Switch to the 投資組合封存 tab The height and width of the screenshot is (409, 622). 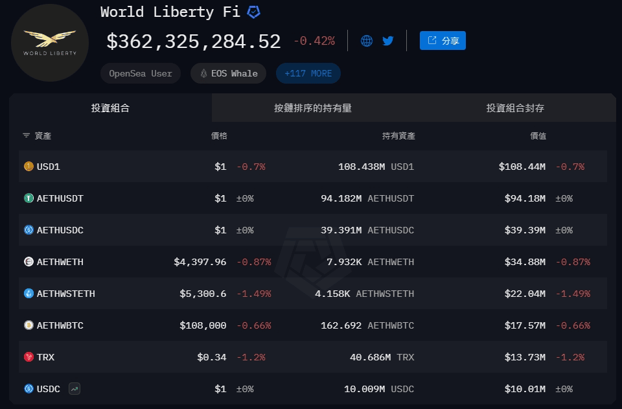pyautogui.click(x=515, y=108)
